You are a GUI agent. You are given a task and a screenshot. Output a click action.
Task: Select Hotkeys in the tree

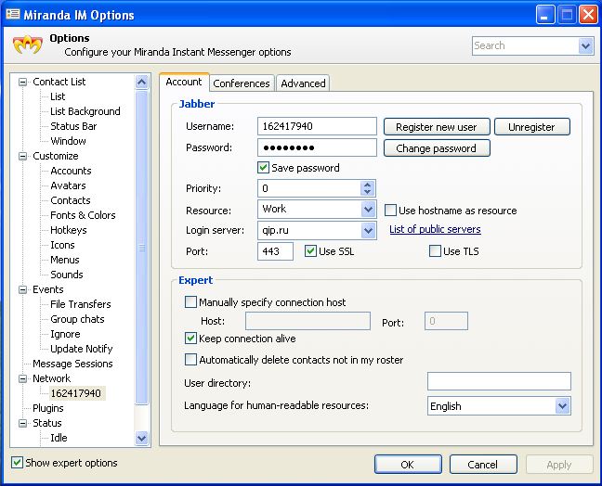click(x=69, y=230)
